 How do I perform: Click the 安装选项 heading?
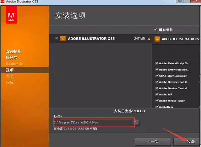point(70,15)
